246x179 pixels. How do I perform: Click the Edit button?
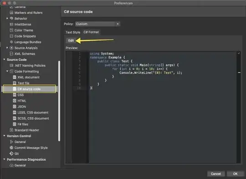click(x=71, y=41)
